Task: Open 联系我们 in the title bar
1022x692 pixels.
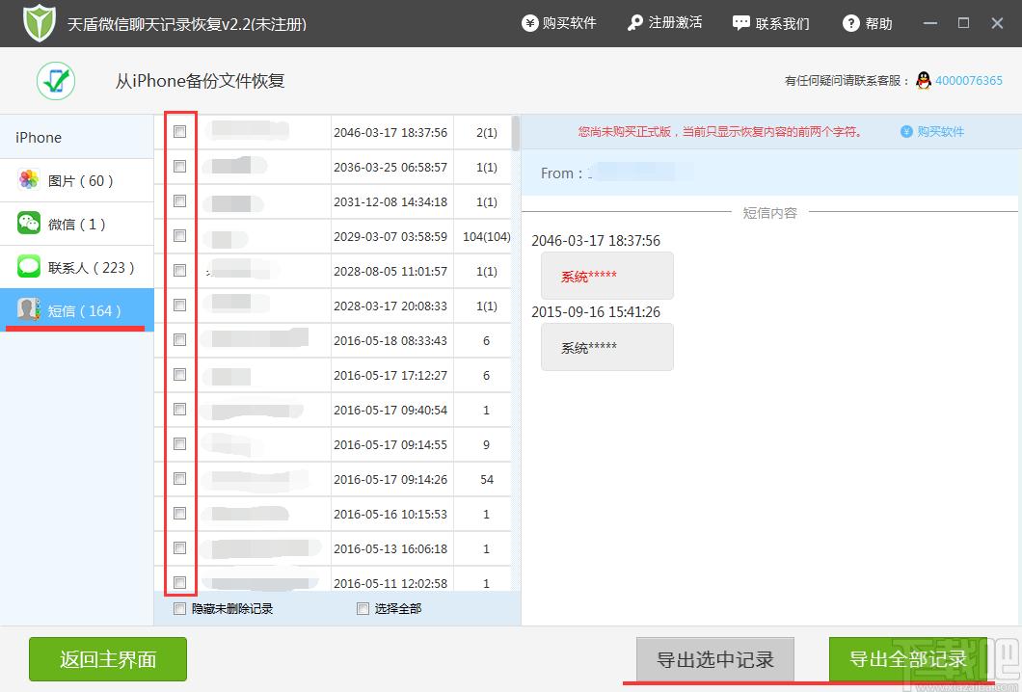Action: [x=771, y=23]
